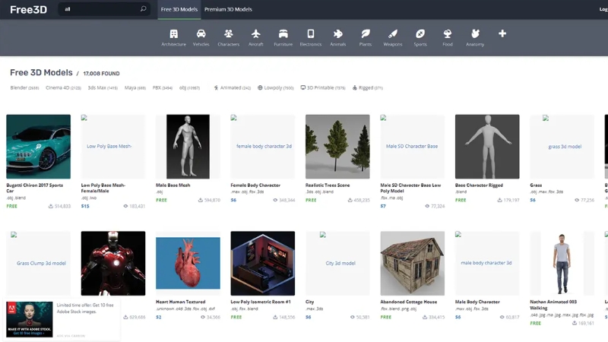Screen dimensions: 608x342
Task: Open male body character 3d placeholder
Action: click(487, 263)
